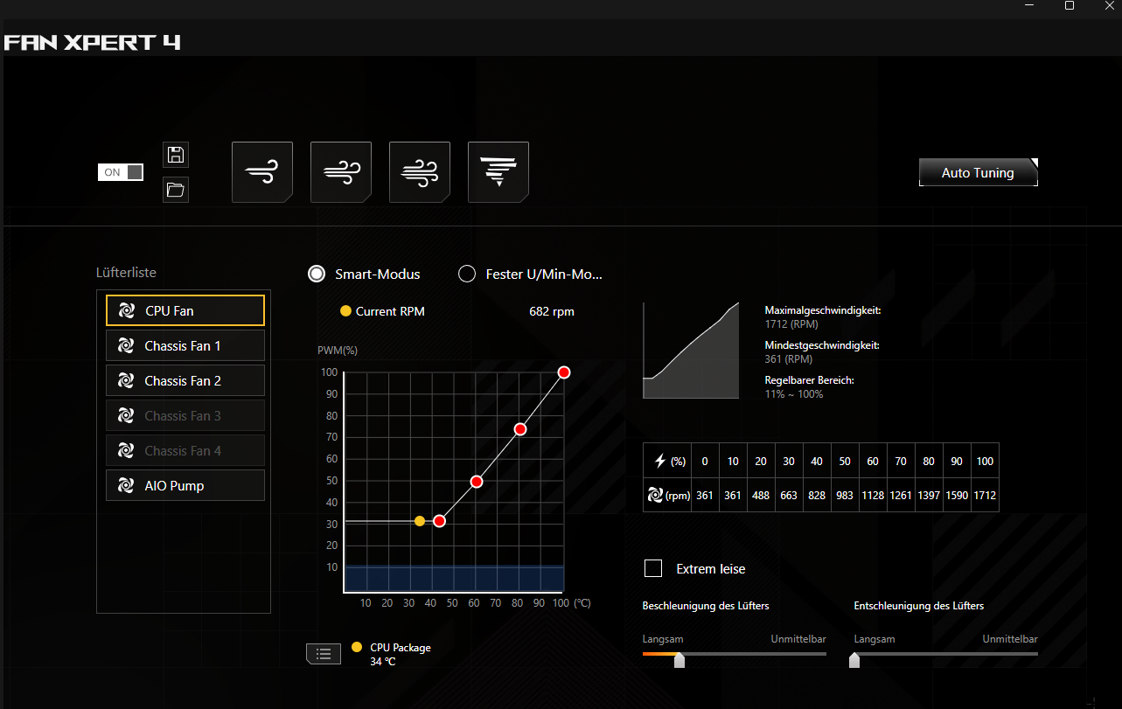The image size is (1122, 709).
Task: Click the topmost red point on the fan curve
Action: (x=564, y=372)
